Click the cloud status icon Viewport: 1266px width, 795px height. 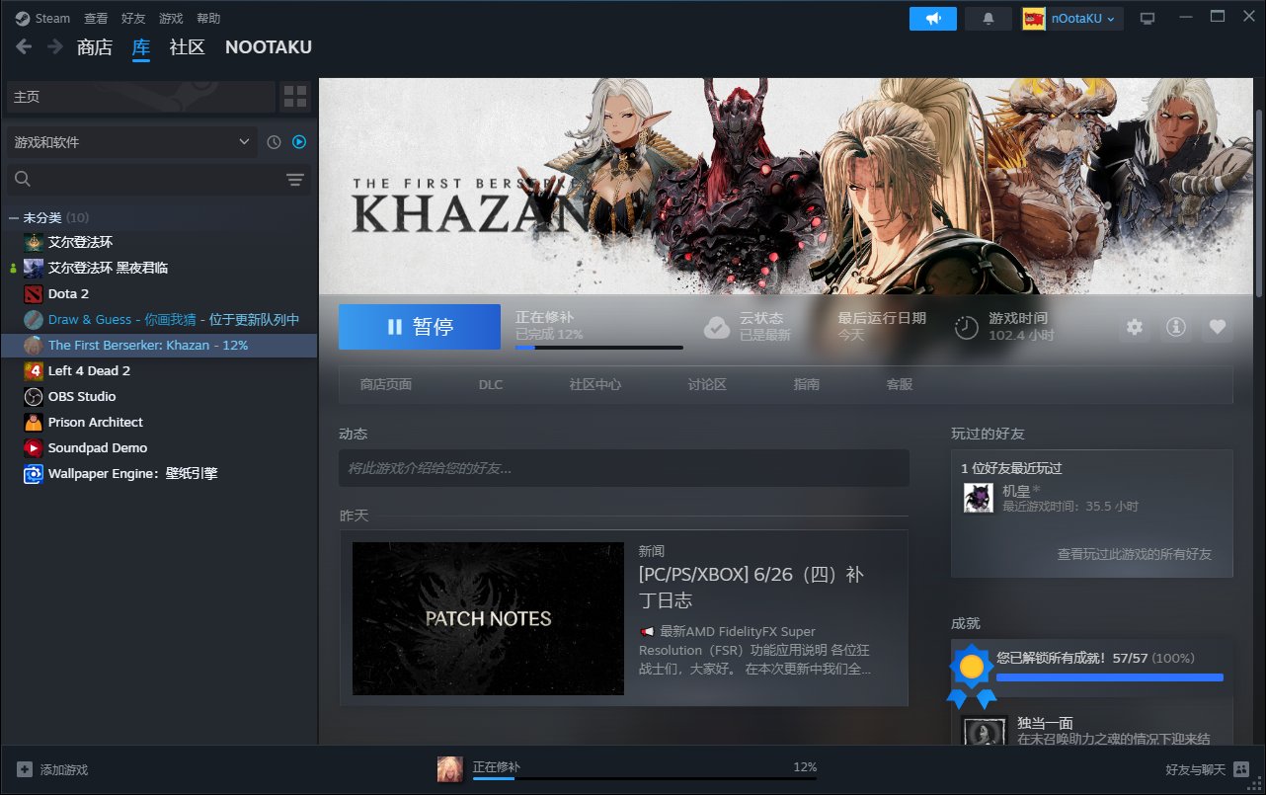click(x=717, y=327)
